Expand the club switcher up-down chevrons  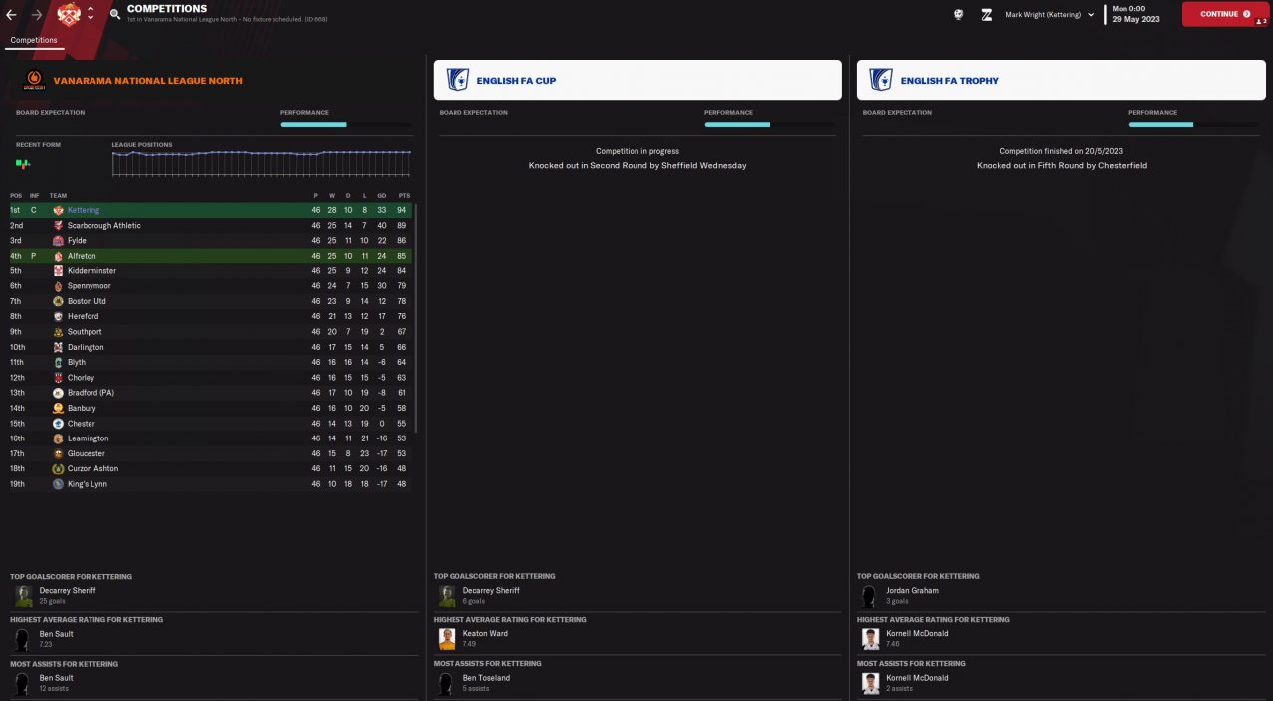tap(91, 14)
